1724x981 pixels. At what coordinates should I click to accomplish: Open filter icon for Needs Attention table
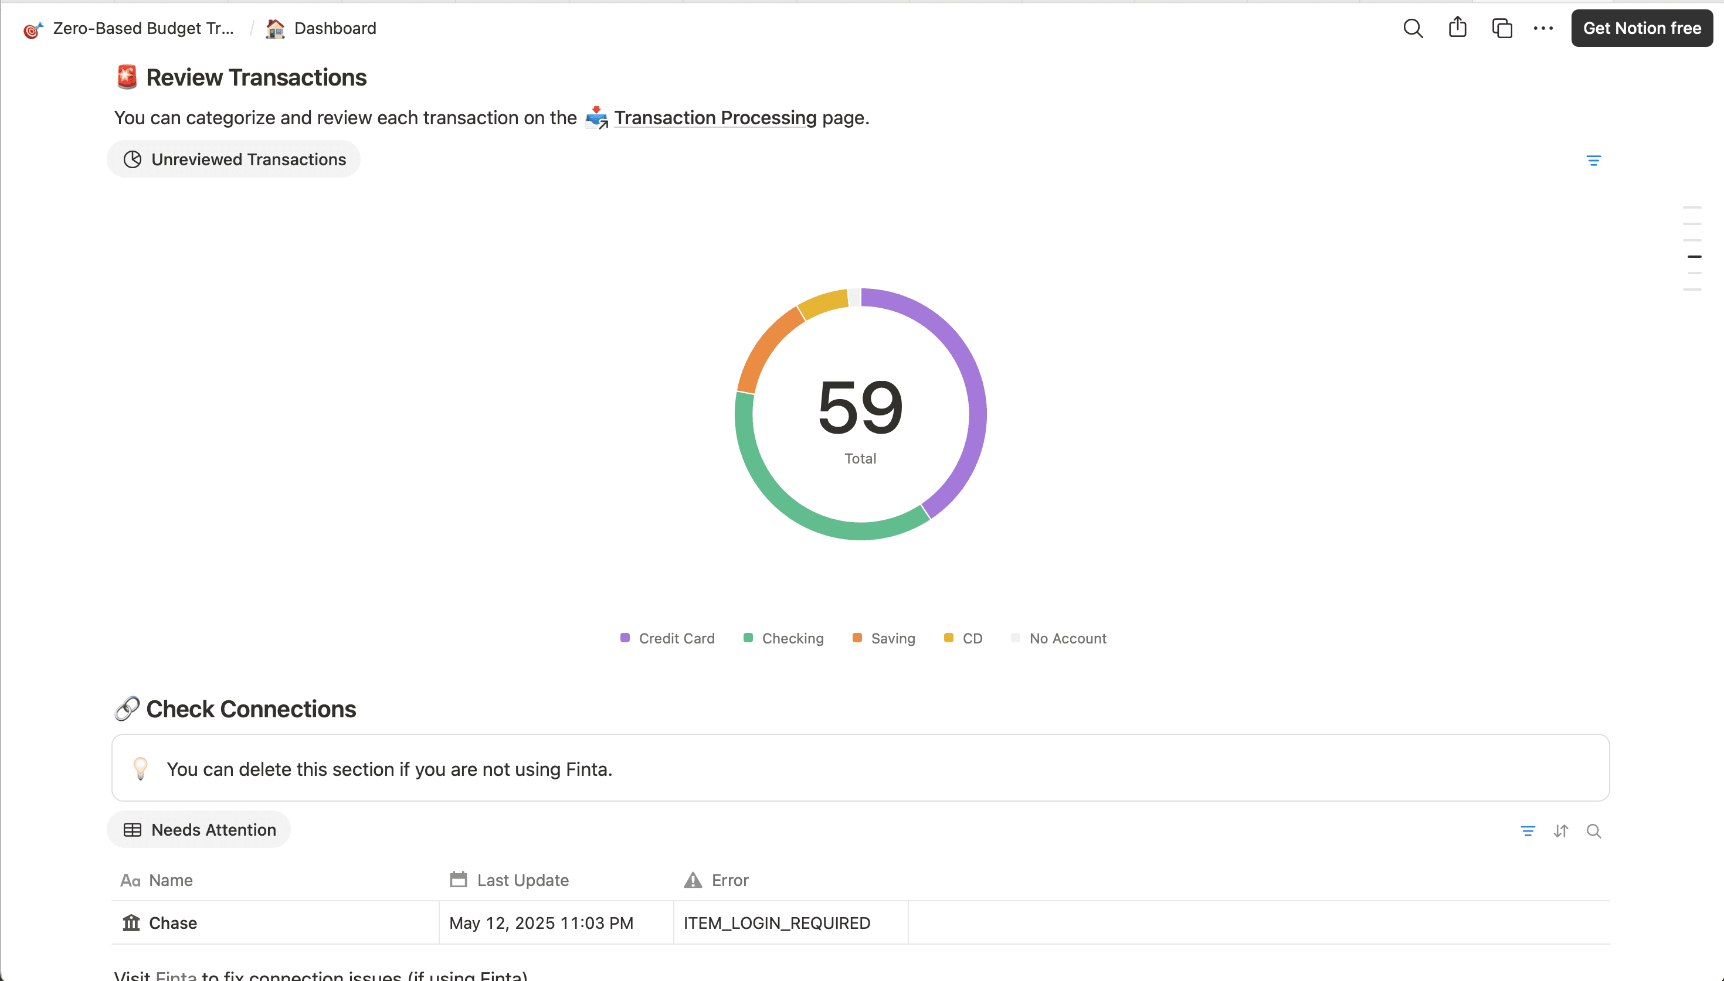[1527, 831]
